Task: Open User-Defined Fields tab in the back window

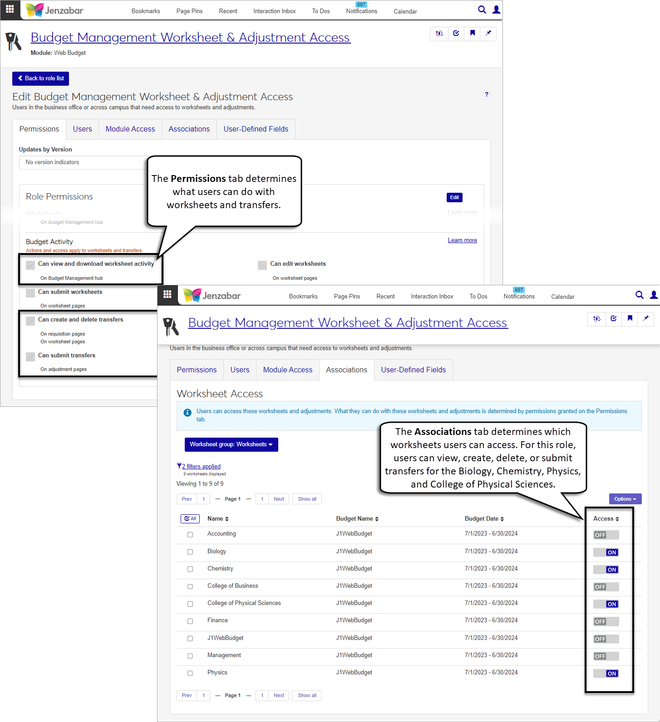Action: pos(256,129)
